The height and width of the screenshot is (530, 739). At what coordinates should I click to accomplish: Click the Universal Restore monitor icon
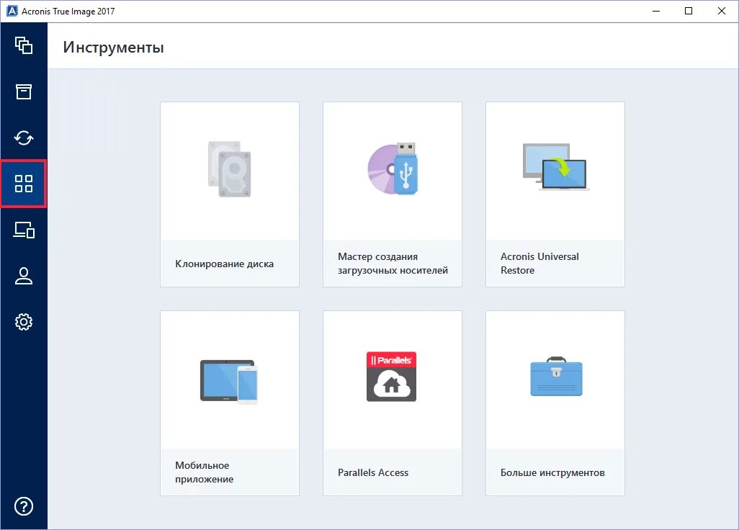click(x=555, y=167)
